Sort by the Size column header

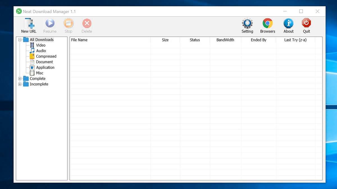tap(165, 40)
